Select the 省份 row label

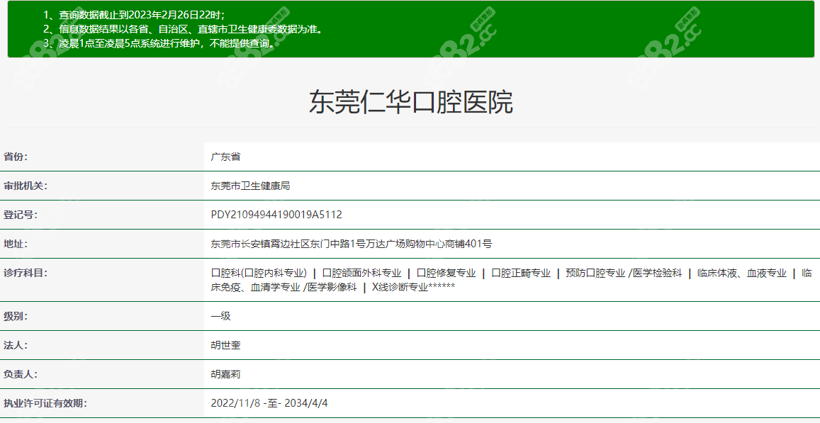tap(17, 155)
